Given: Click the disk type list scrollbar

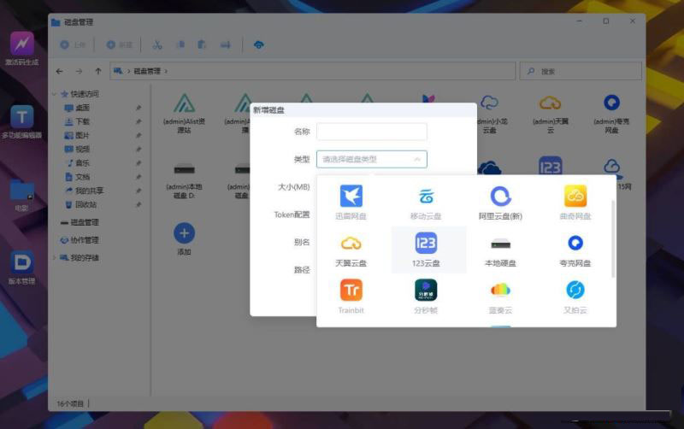Looking at the screenshot, I should coord(613,238).
